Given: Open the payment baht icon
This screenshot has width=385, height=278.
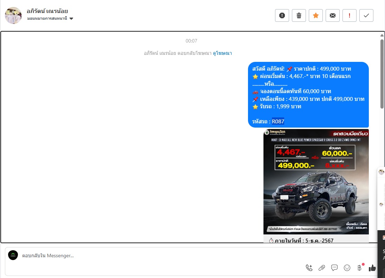Looking at the screenshot, I should click(x=359, y=268).
